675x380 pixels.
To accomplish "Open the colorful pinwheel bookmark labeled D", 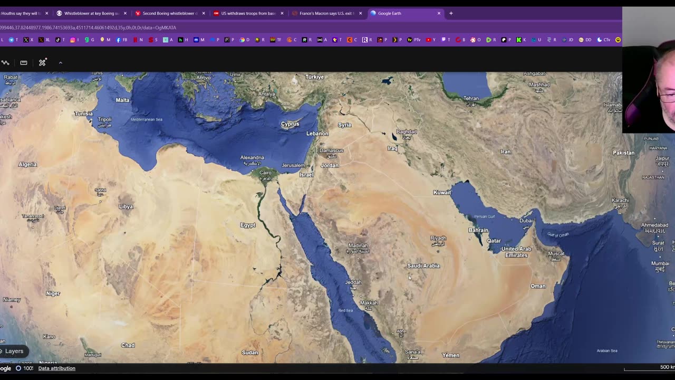I will 245,40.
